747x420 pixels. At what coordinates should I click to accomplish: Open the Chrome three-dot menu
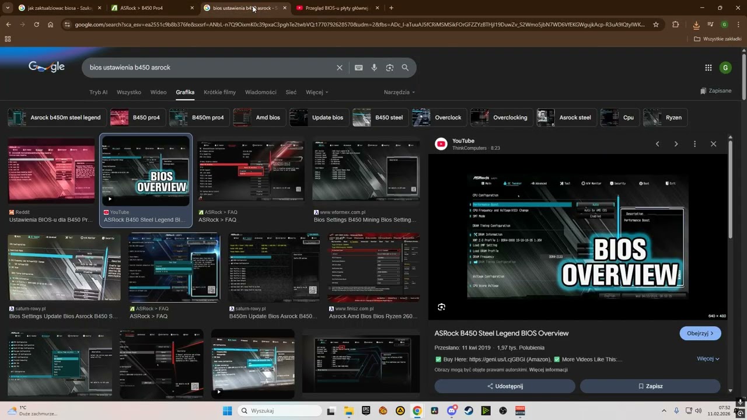point(738,24)
